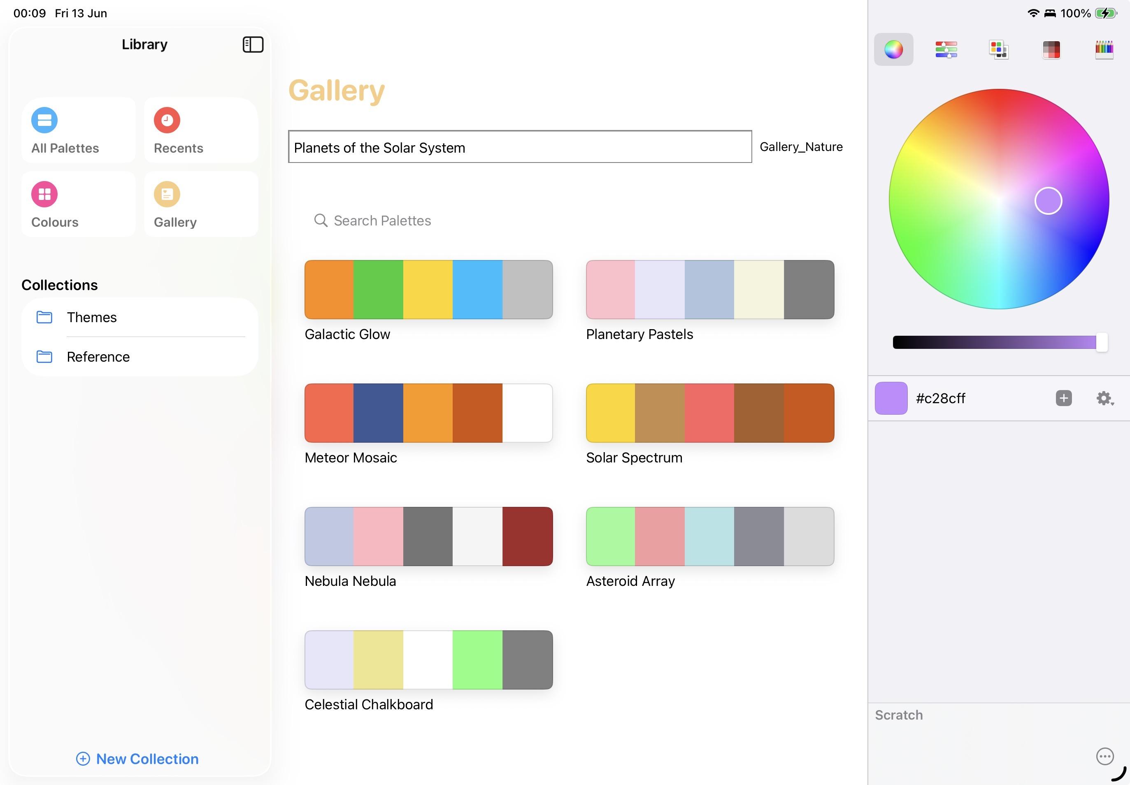This screenshot has height=785, width=1130.
Task: Switch to the palette grid picker tab
Action: click(999, 49)
